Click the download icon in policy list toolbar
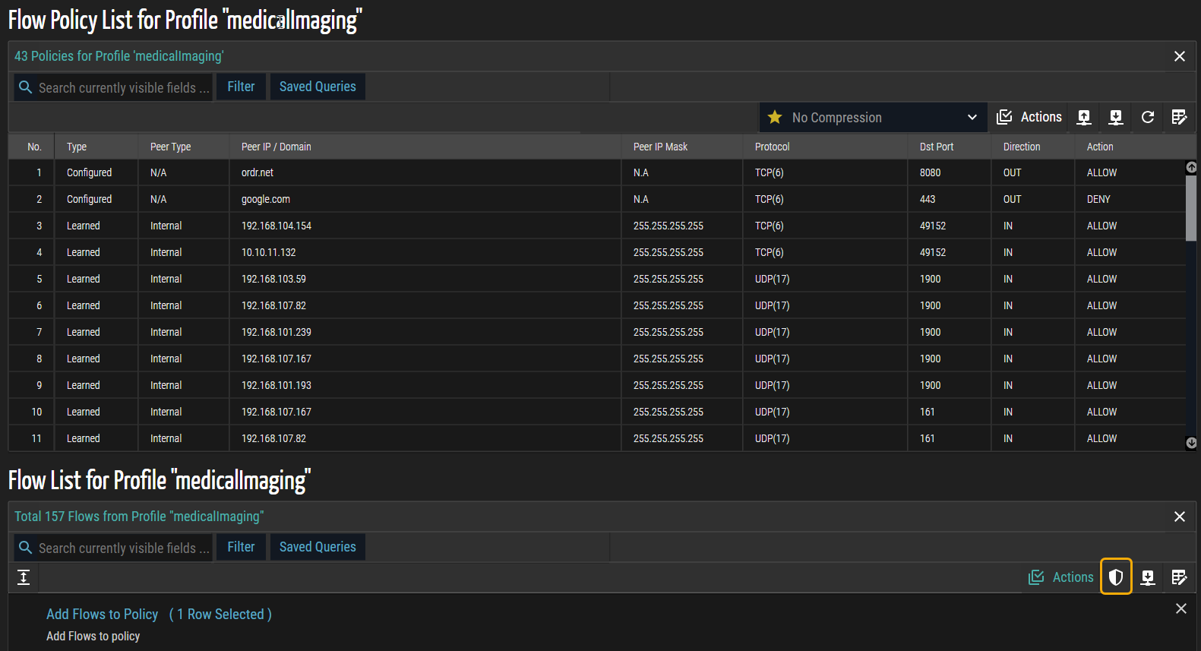This screenshot has height=651, width=1201. tap(1116, 117)
